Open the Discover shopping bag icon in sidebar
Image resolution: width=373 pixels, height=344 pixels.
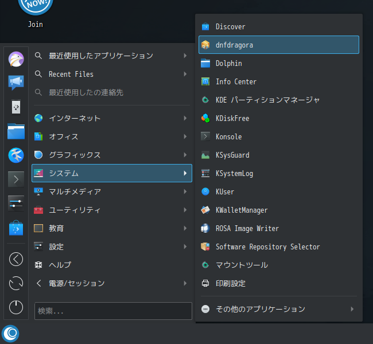[x=16, y=228]
